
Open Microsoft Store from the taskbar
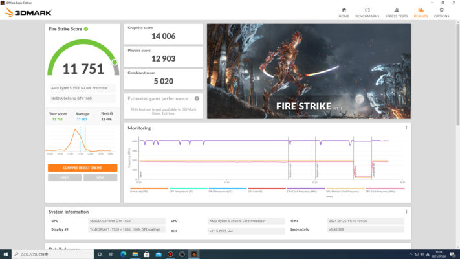click(x=147, y=254)
